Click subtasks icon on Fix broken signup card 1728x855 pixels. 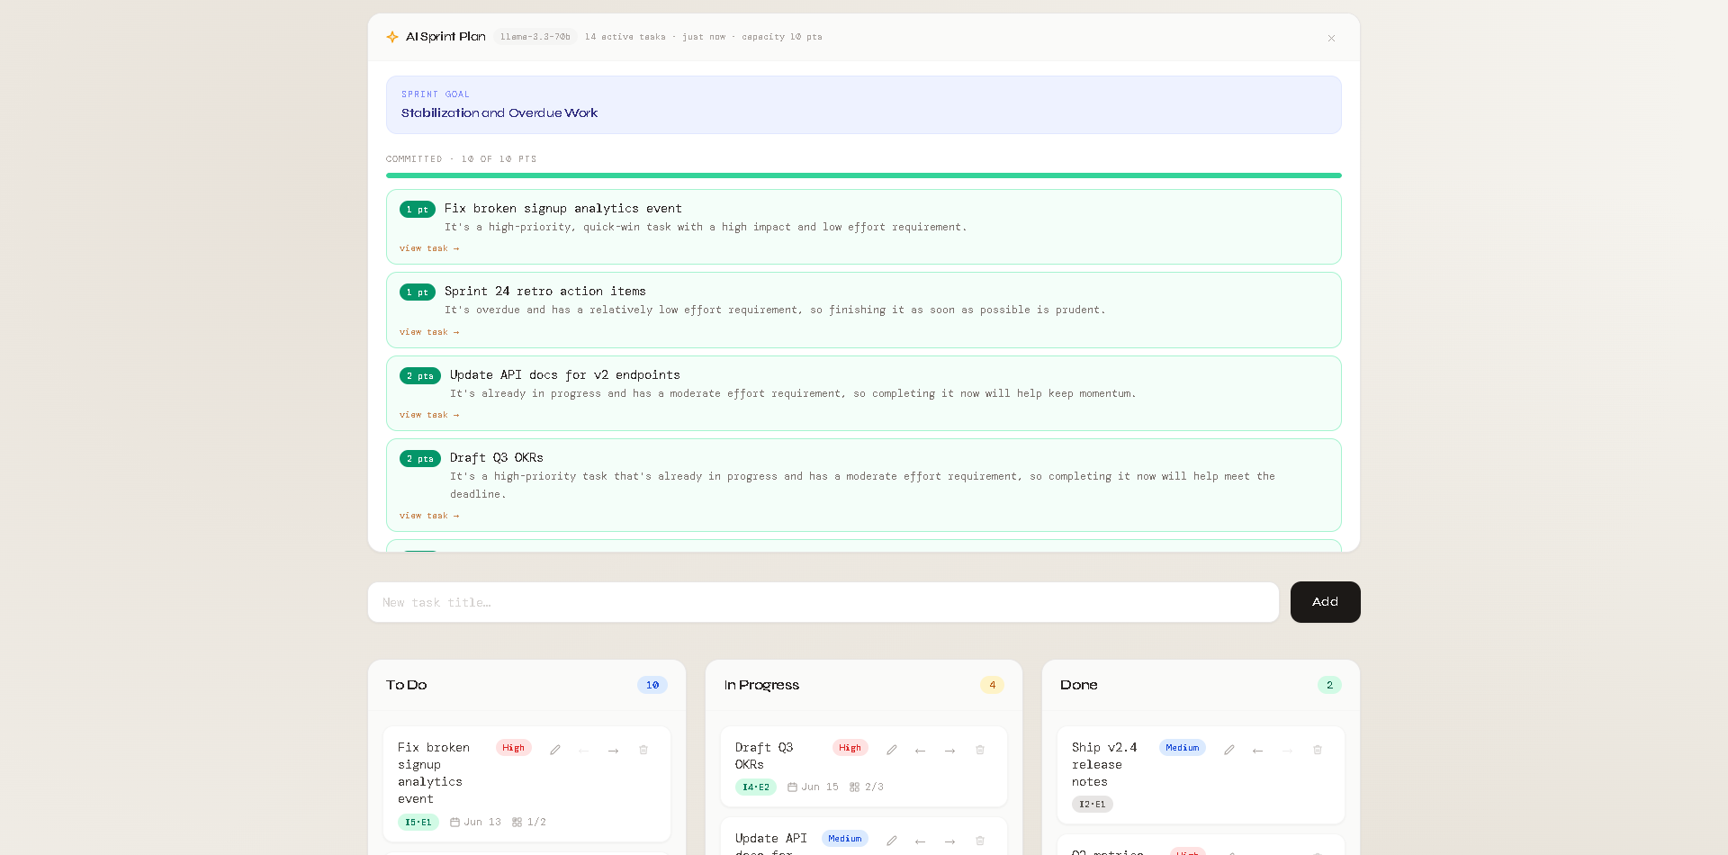(x=517, y=822)
